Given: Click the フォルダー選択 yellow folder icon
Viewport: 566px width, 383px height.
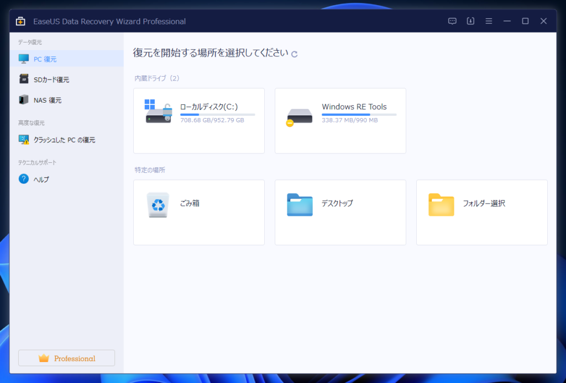Looking at the screenshot, I should [x=441, y=204].
